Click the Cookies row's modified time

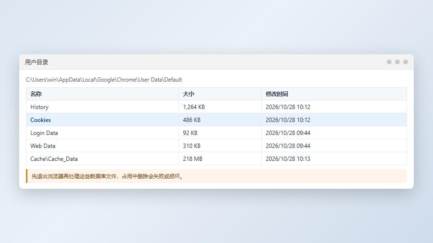click(x=288, y=120)
